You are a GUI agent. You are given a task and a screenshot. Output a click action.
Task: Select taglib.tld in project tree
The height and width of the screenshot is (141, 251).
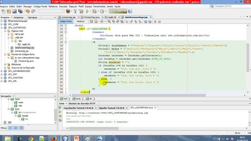pos(26,44)
